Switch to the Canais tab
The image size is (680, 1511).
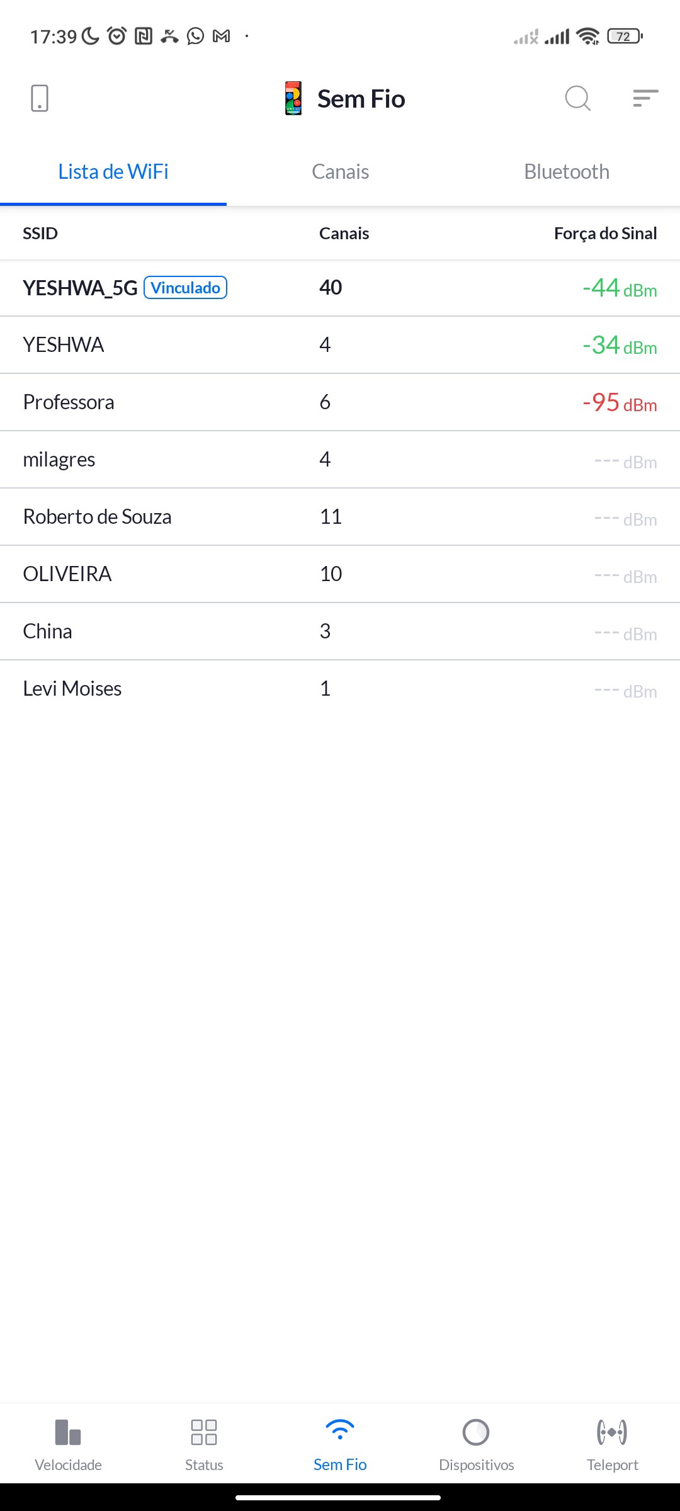(340, 172)
